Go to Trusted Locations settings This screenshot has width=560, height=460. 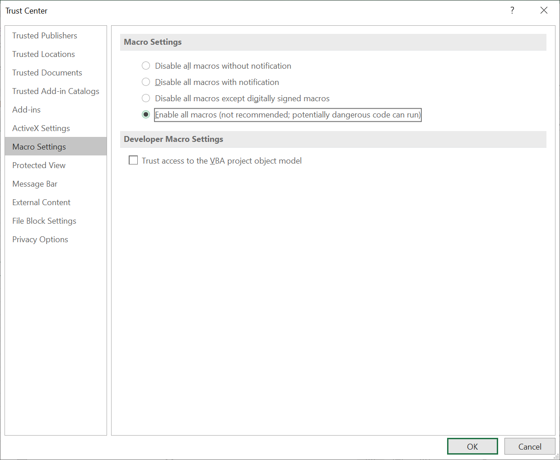[56, 54]
